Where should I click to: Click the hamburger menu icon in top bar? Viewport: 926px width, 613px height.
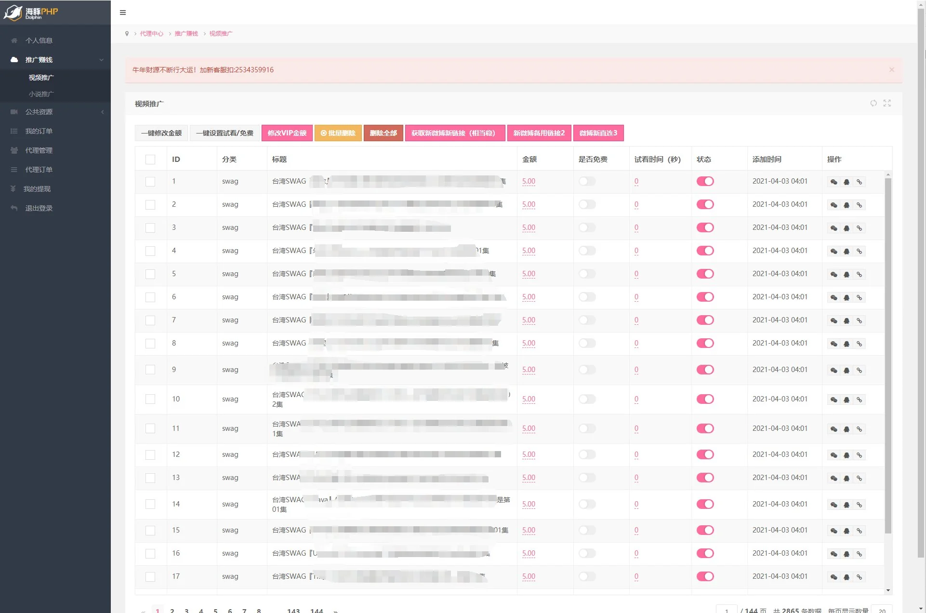123,13
